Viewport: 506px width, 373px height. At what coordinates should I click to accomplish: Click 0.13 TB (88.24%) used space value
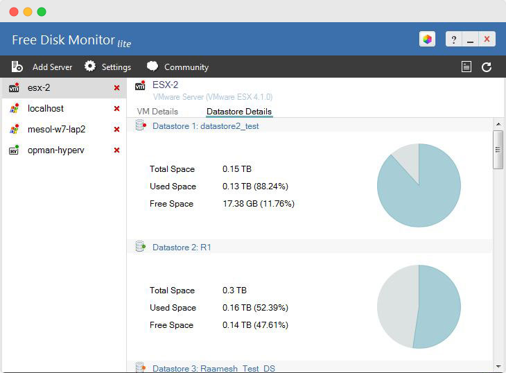click(x=255, y=186)
